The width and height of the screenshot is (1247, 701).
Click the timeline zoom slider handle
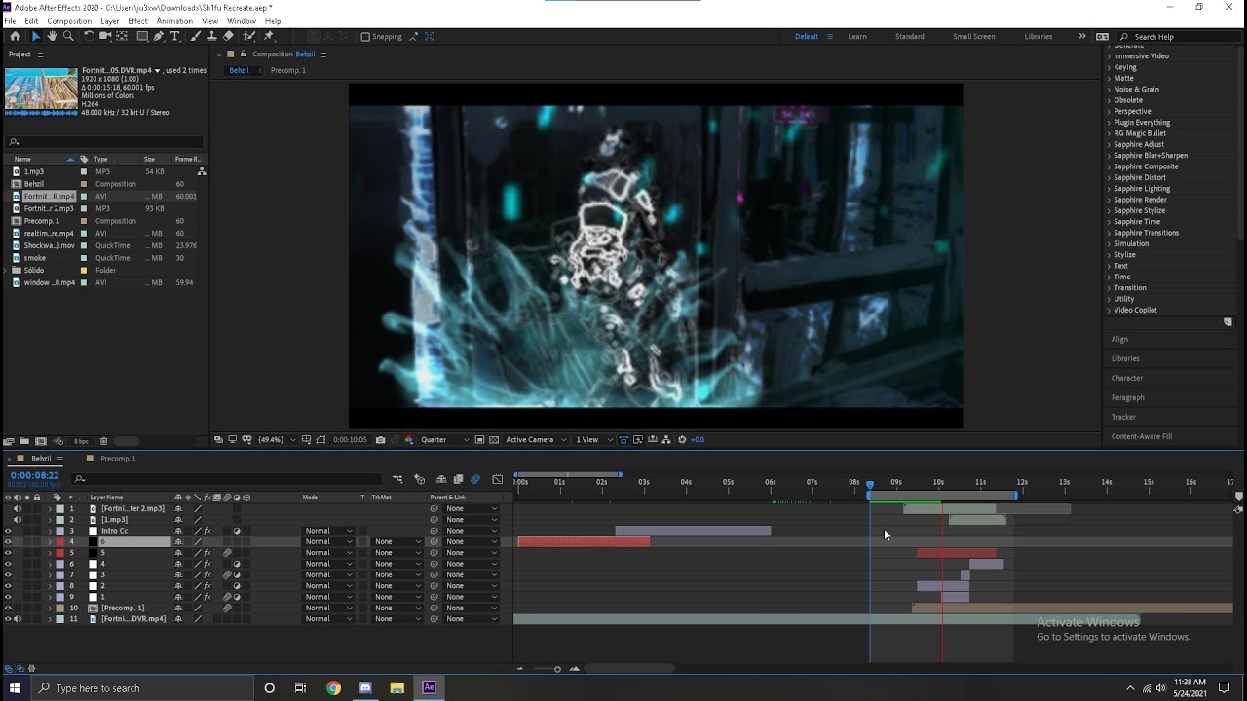tap(557, 669)
